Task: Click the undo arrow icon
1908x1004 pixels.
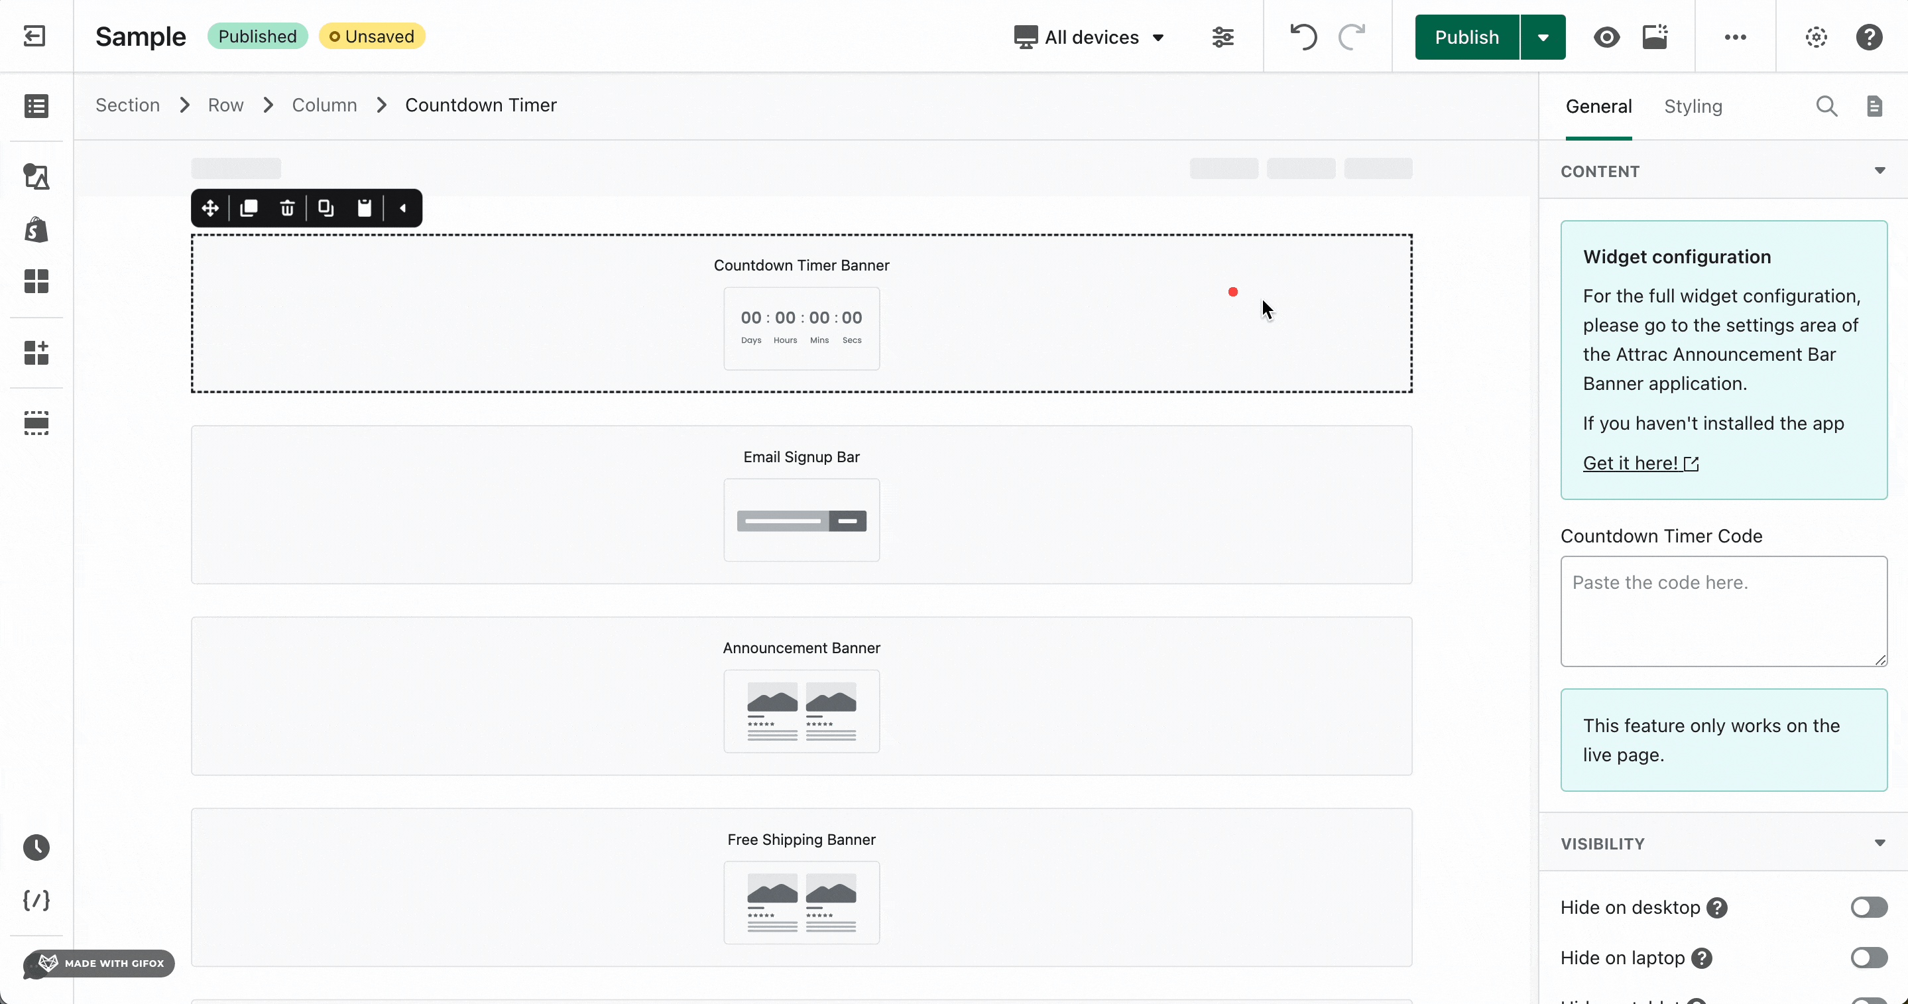Action: point(1303,36)
